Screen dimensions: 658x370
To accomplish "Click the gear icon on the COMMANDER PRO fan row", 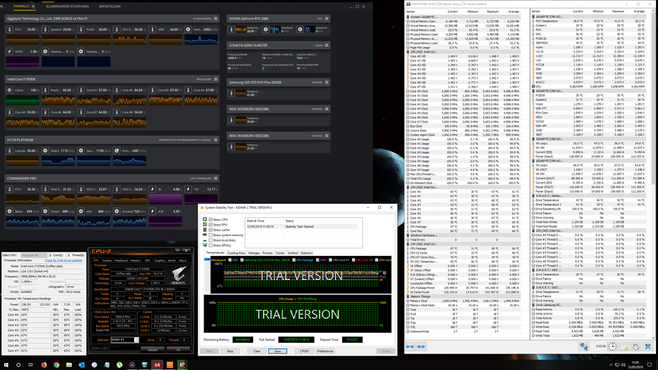I will [x=9, y=211].
